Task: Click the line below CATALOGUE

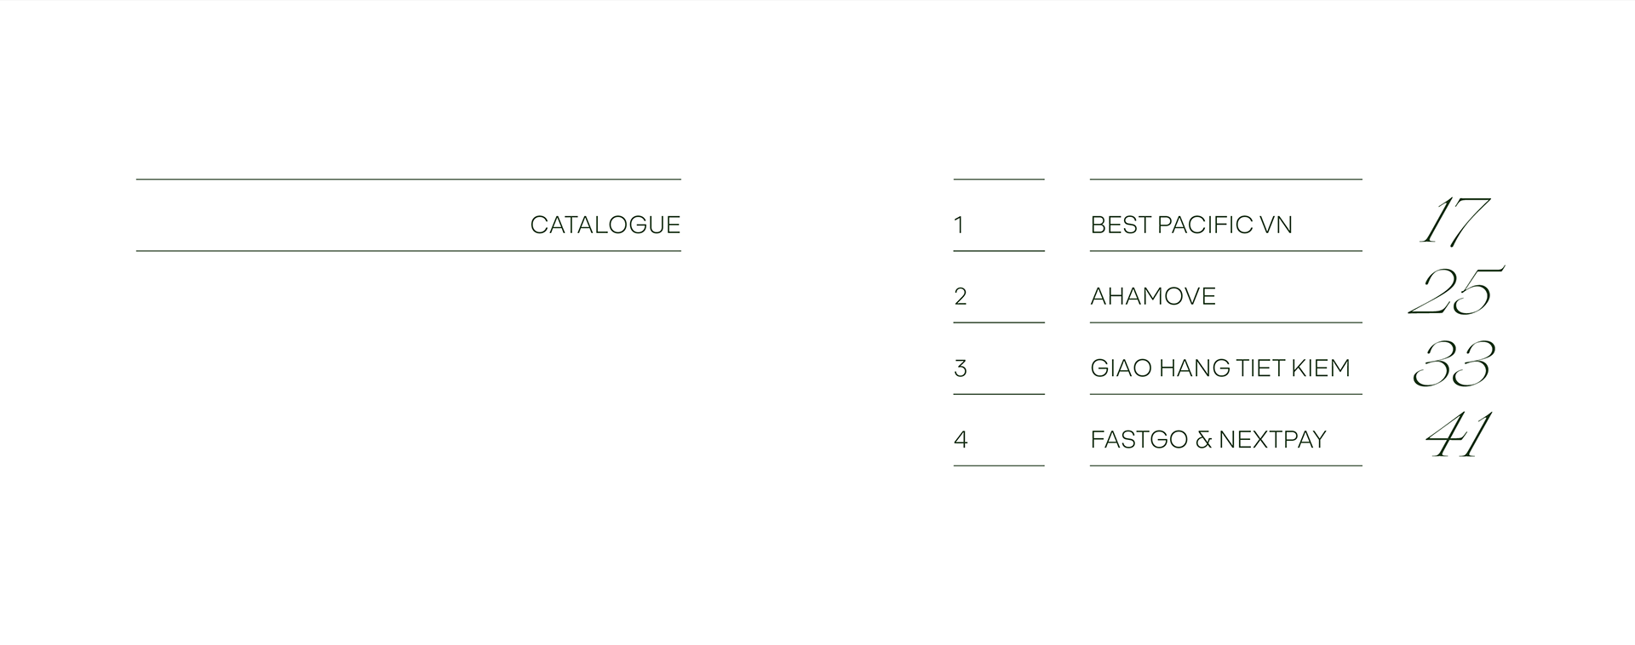Action: (409, 251)
